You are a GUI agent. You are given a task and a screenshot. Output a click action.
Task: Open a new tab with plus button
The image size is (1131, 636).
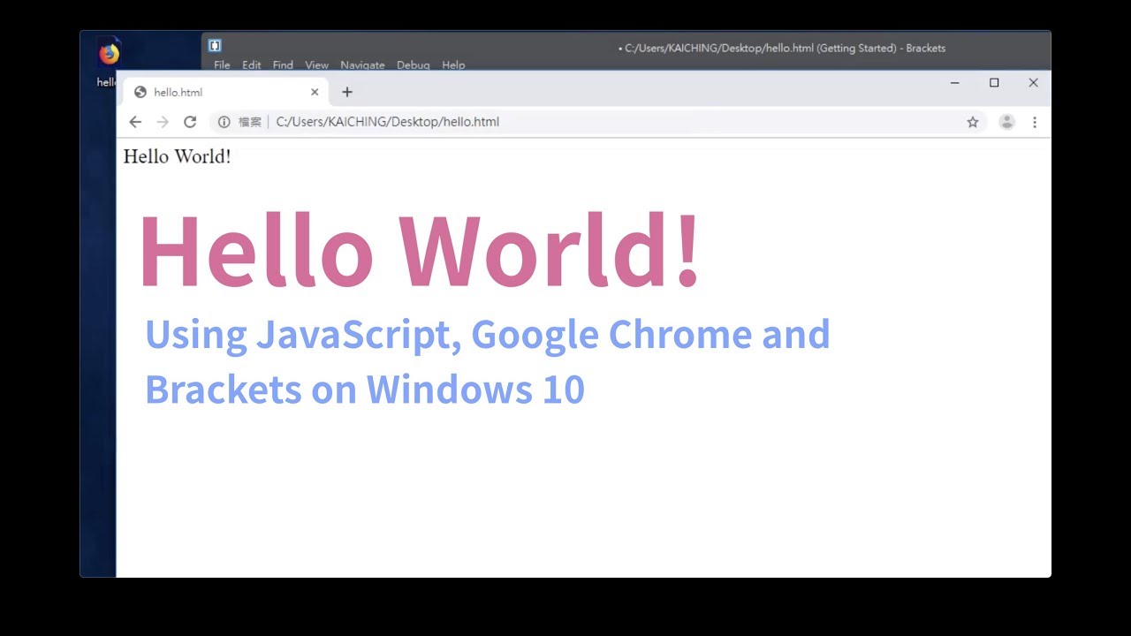click(x=347, y=92)
